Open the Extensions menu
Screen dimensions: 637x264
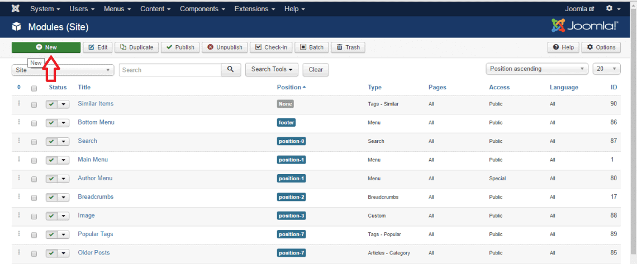tap(254, 9)
